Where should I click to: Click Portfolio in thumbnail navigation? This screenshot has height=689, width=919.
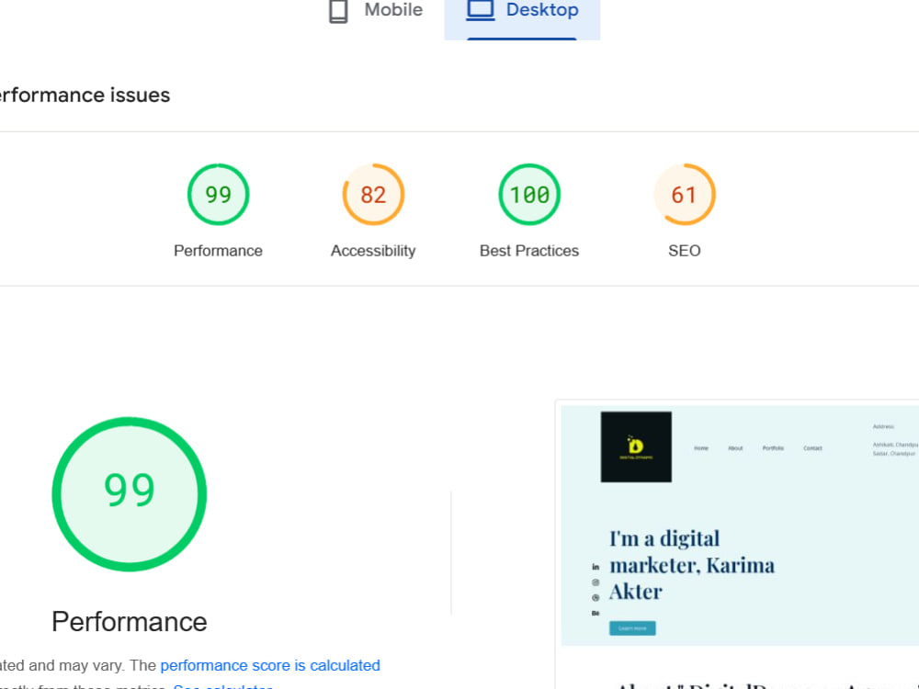(x=773, y=448)
